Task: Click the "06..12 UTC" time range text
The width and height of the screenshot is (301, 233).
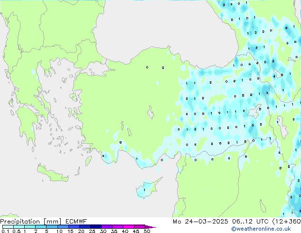Action: 250,222
